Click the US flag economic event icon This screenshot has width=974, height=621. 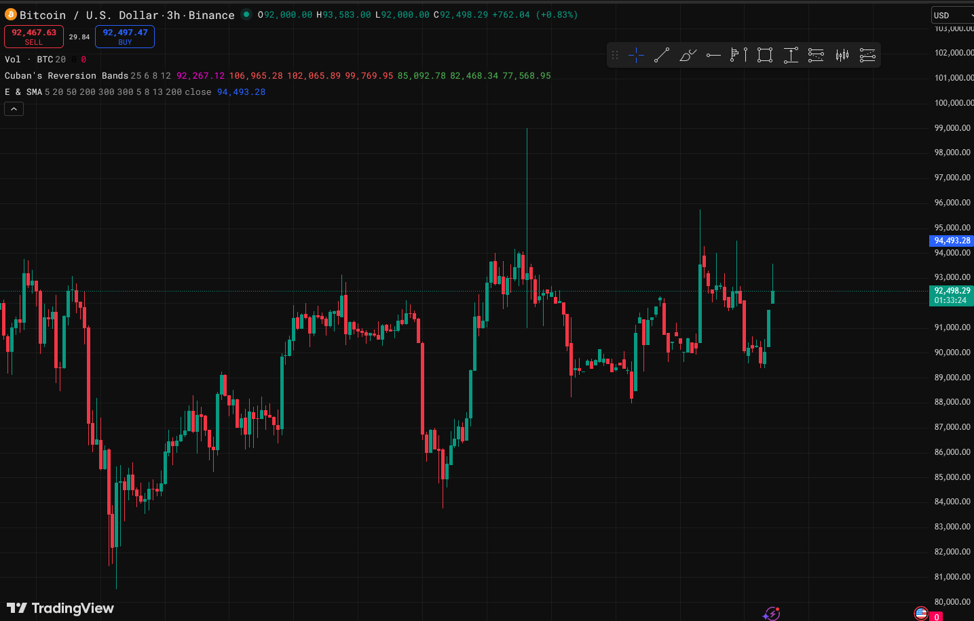pyautogui.click(x=921, y=614)
